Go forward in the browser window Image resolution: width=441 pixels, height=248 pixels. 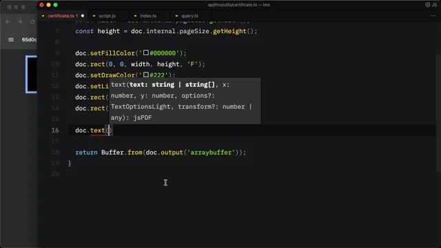tap(20, 21)
